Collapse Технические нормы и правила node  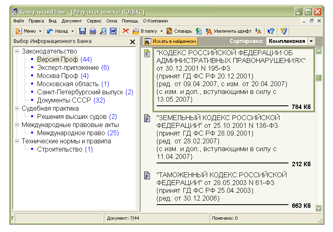point(17,141)
